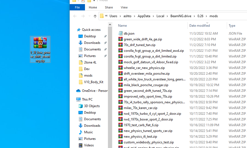Sort by Type column header
Viewport: 247px width, 148px height.
[232, 25]
